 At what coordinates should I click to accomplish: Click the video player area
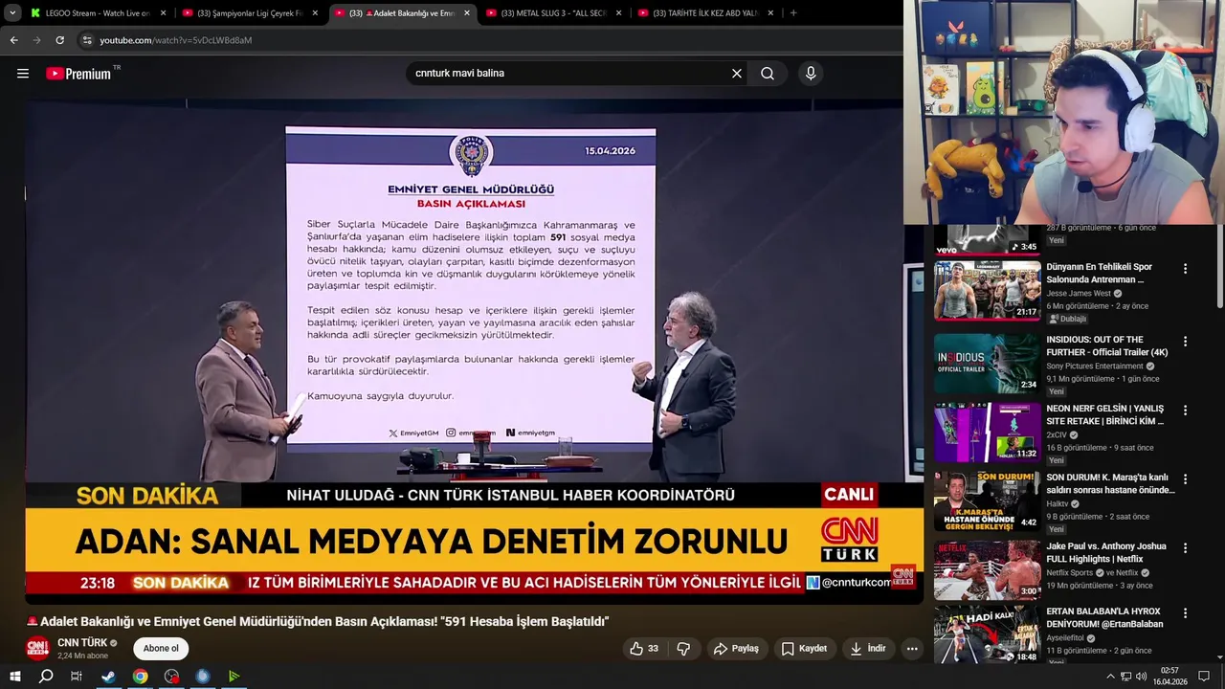[474, 351]
